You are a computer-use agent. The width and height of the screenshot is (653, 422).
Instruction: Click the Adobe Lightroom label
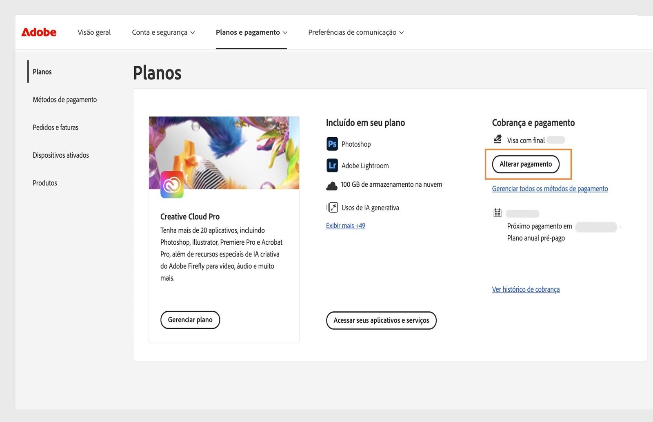(x=365, y=165)
